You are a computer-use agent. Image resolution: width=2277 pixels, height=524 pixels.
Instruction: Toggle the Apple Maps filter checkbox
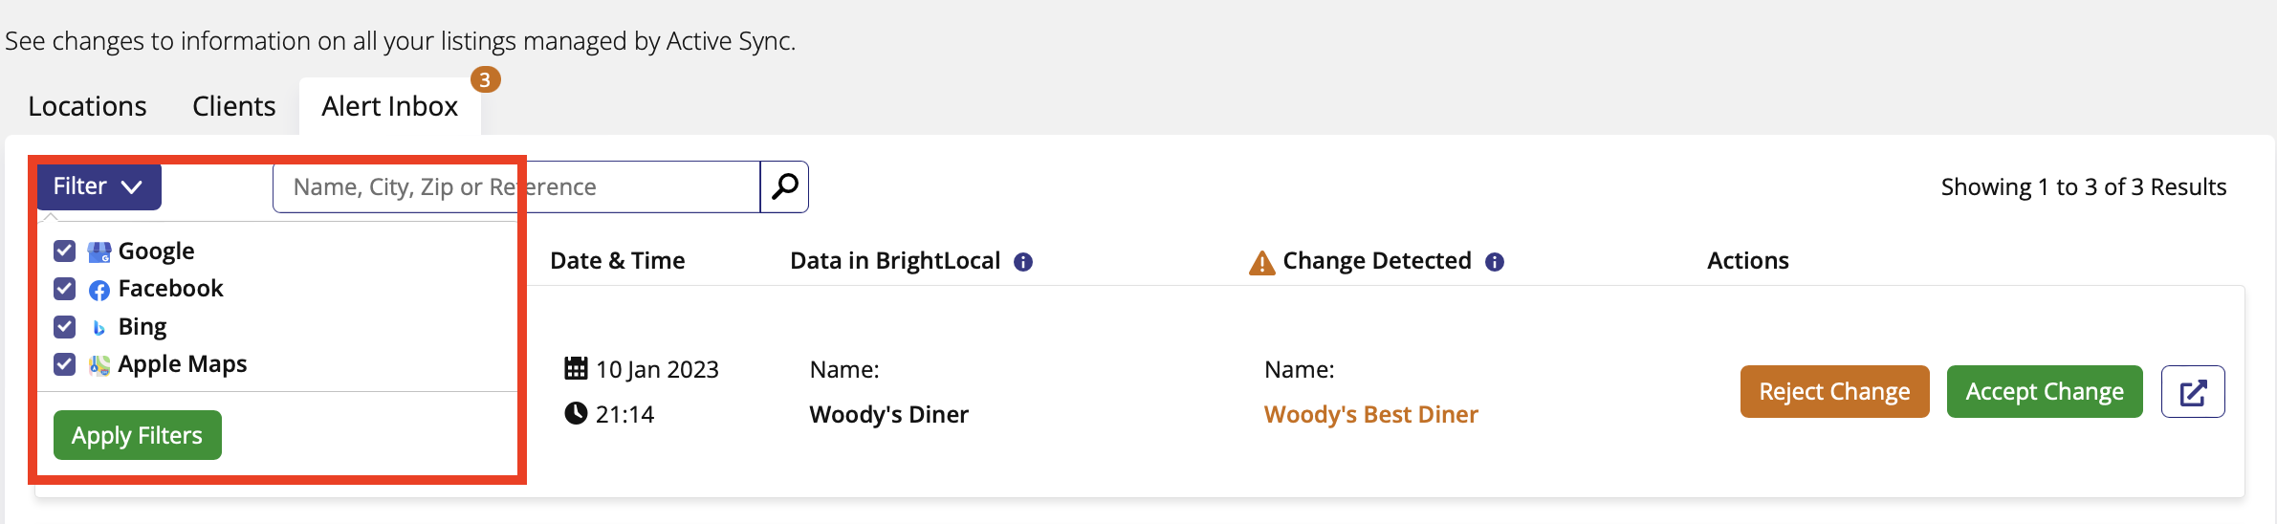point(65,364)
